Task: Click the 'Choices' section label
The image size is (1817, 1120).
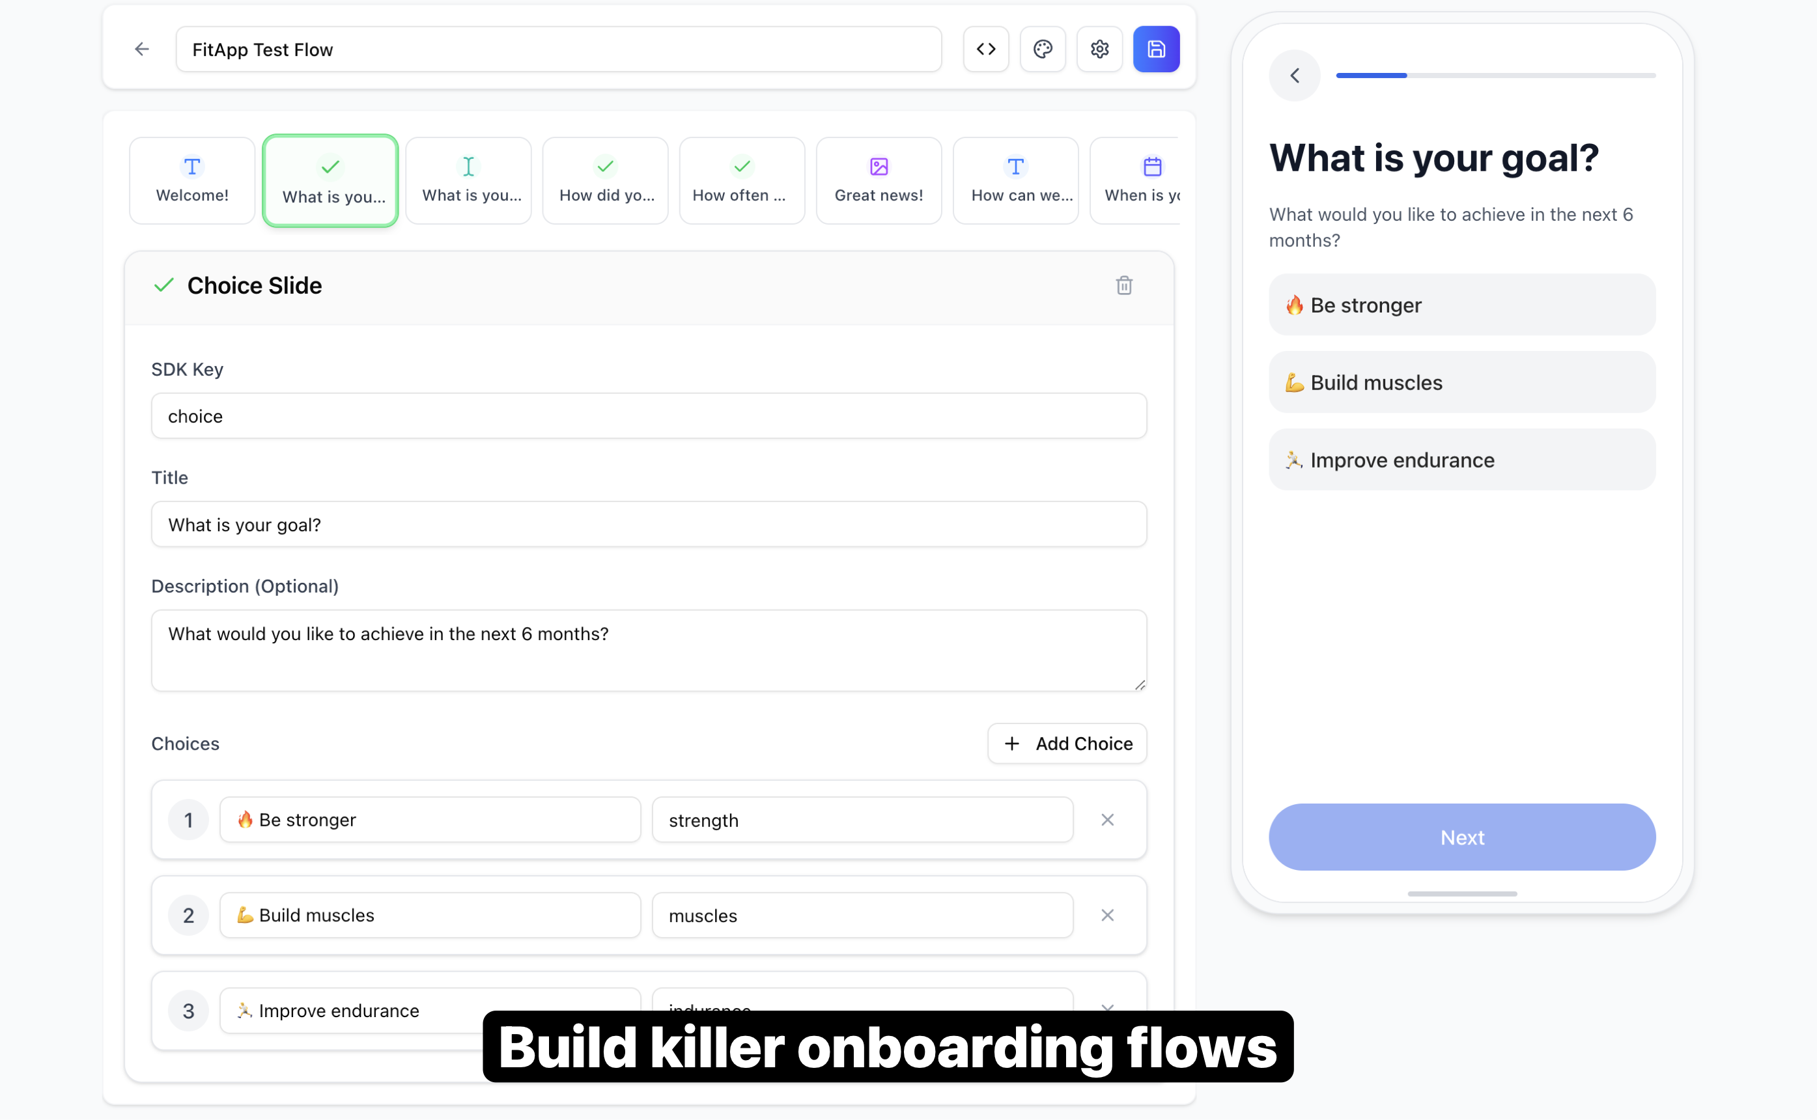Action: click(x=185, y=744)
